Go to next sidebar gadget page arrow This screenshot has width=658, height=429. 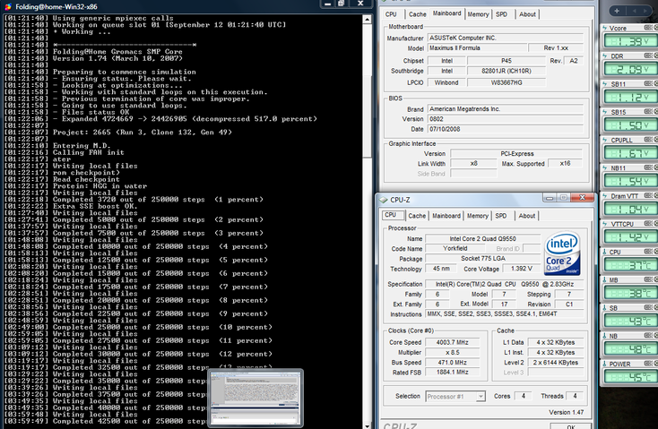(x=645, y=11)
